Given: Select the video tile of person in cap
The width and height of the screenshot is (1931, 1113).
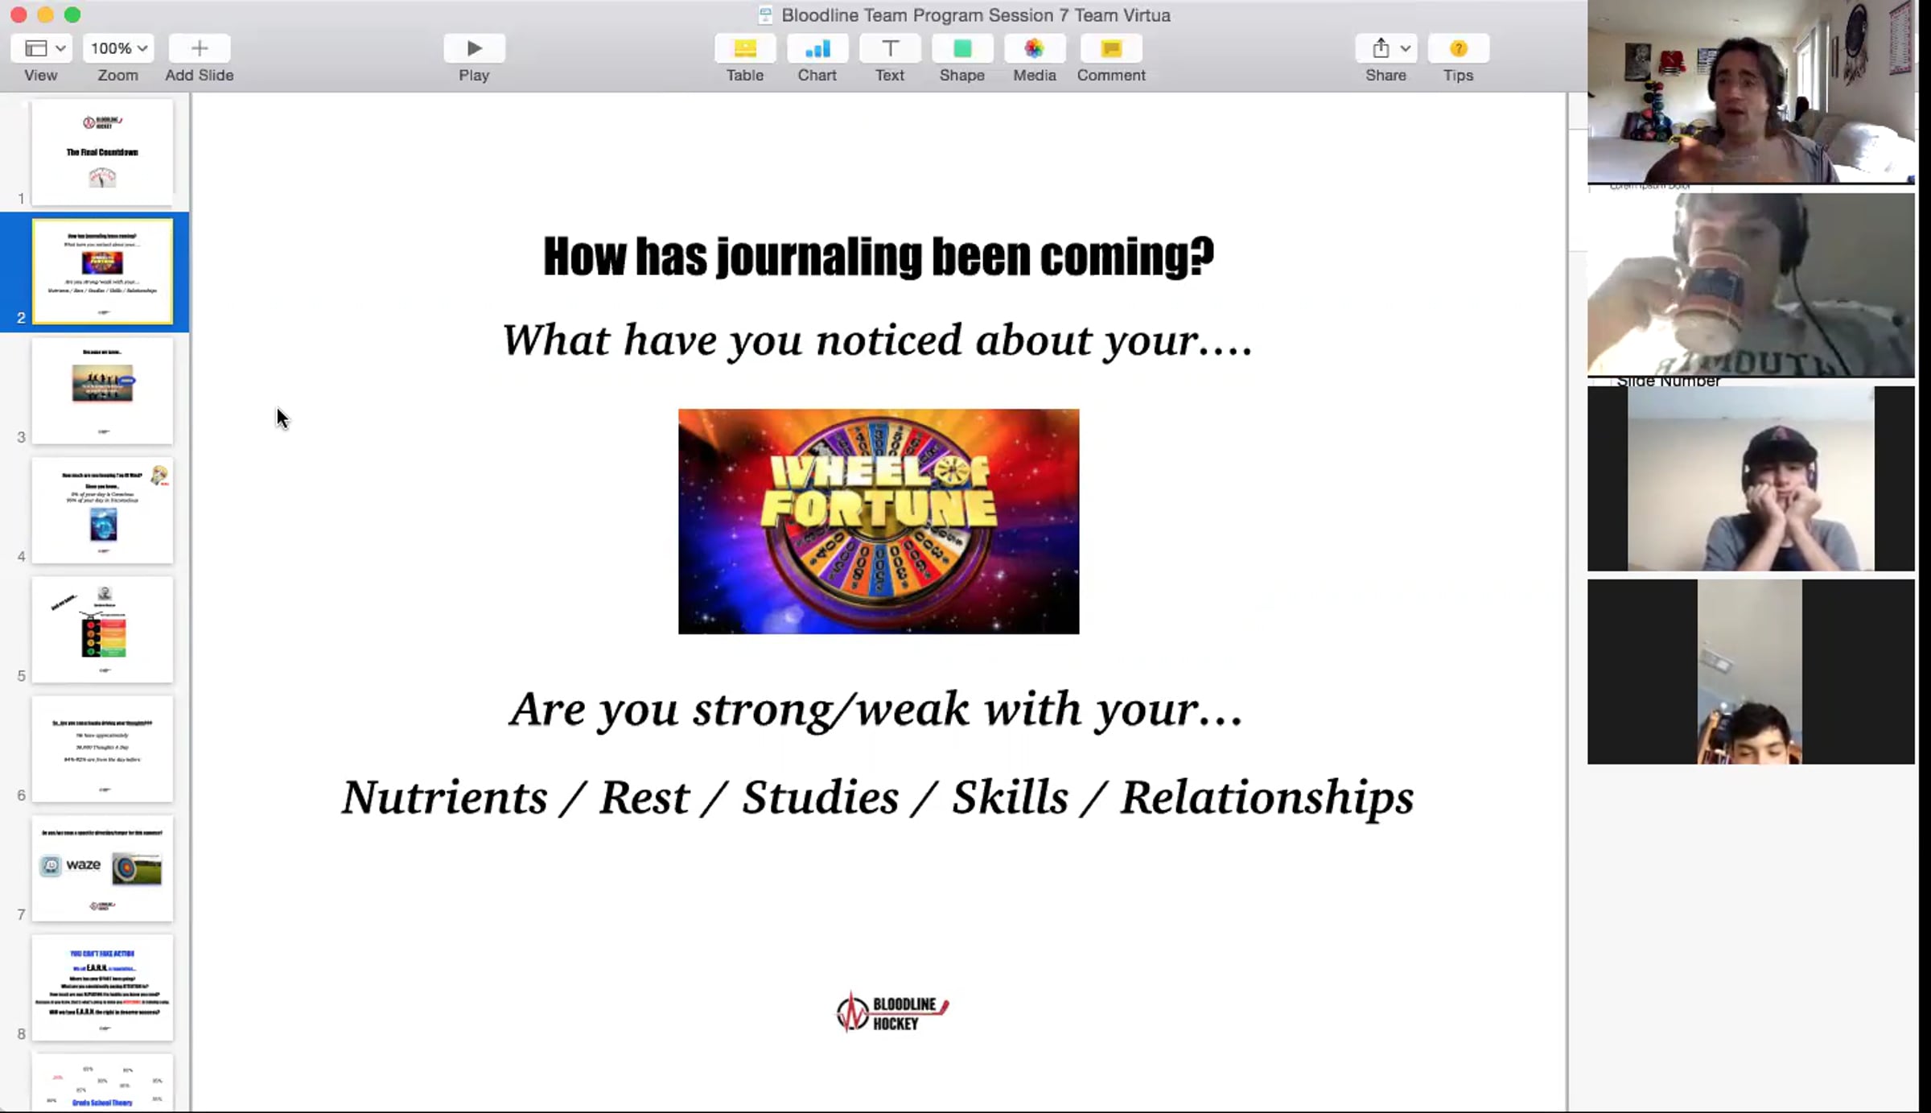Looking at the screenshot, I should 1751,479.
